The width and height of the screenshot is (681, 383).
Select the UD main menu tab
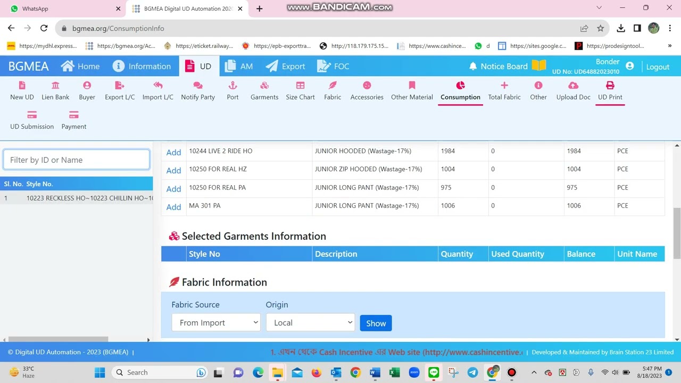click(198, 66)
